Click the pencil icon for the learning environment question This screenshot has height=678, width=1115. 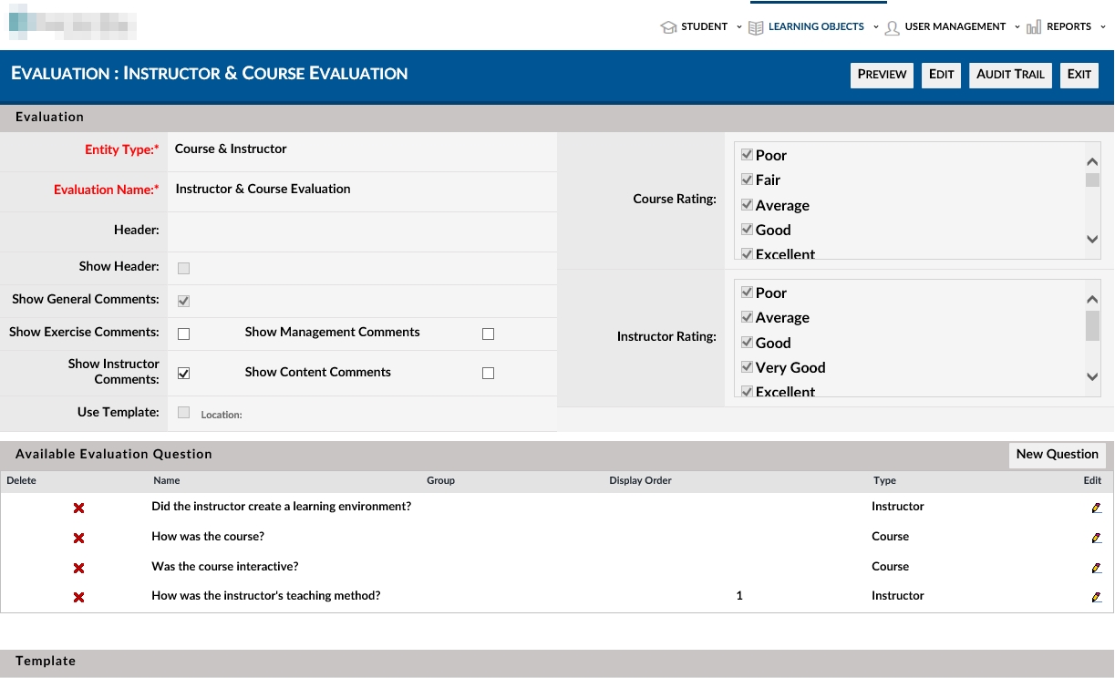[1096, 508]
